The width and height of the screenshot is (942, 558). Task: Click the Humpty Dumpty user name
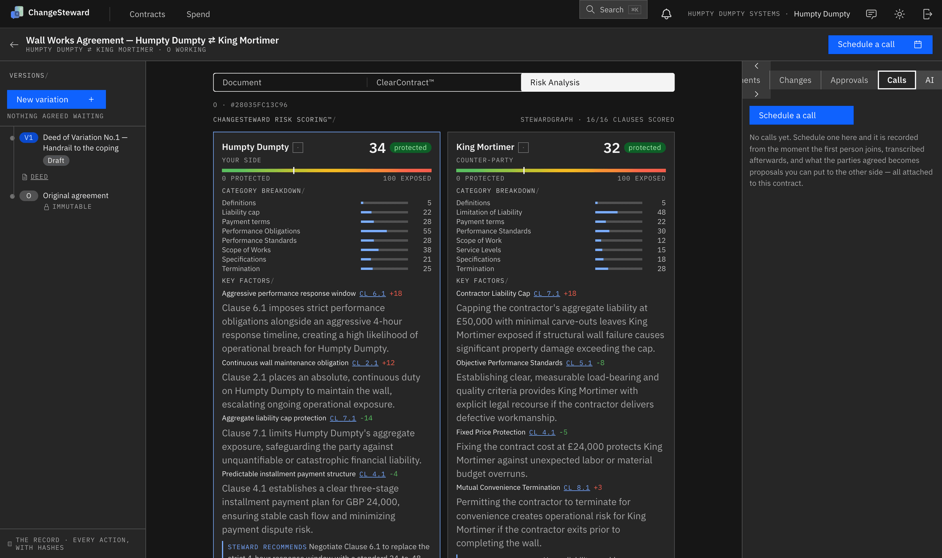click(x=821, y=14)
